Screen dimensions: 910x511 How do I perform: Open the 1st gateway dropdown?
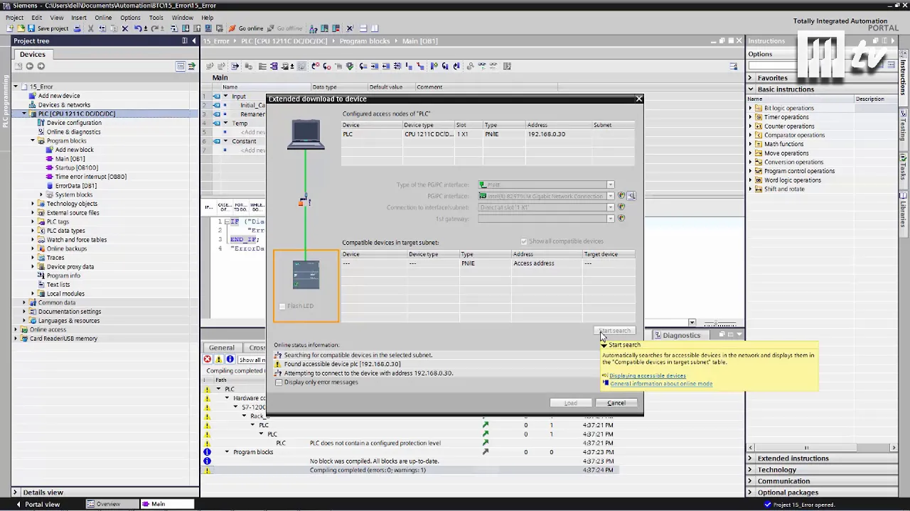[610, 219]
